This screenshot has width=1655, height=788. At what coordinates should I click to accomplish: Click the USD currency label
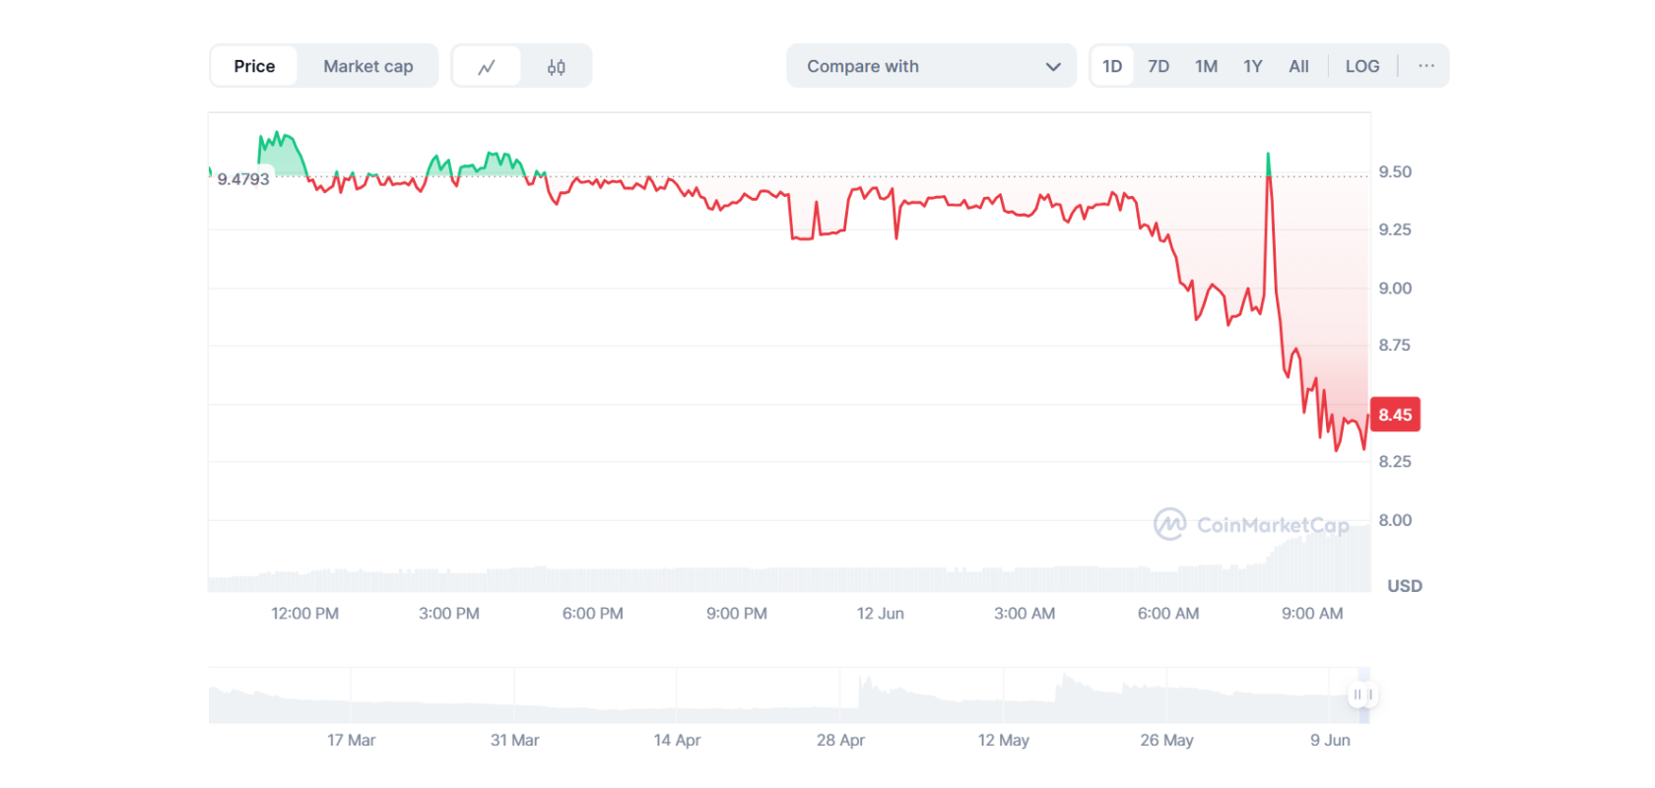point(1405,586)
